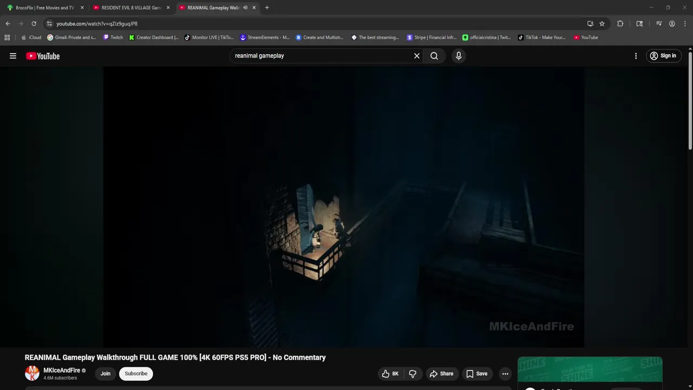Click the browser address bar URL
693x390 pixels.
[x=97, y=24]
